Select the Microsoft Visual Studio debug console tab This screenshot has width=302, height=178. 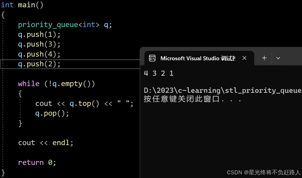pos(199,58)
